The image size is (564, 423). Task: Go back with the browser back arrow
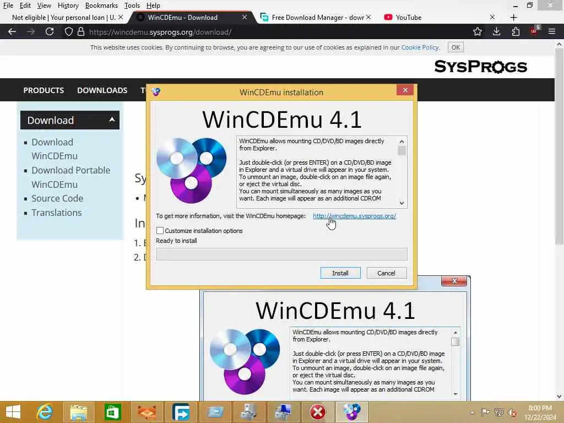pyautogui.click(x=12, y=31)
